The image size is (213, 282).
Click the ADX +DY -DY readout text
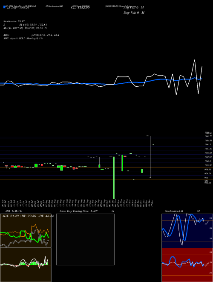(x=27, y=216)
